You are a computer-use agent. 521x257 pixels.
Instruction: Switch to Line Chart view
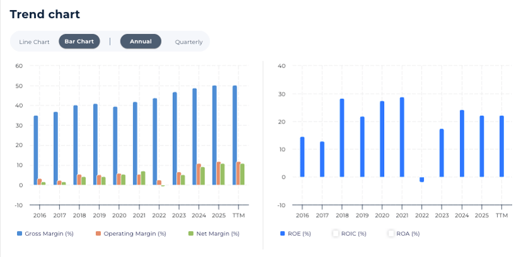tap(34, 42)
